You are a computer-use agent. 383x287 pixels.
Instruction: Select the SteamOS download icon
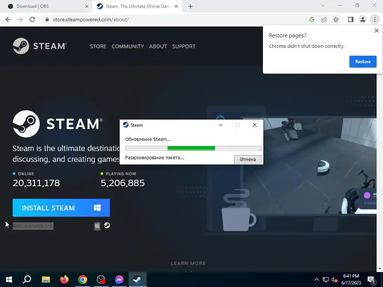(107, 225)
